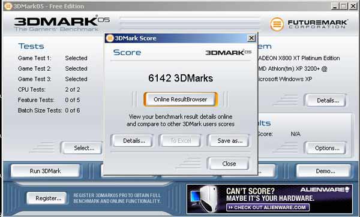The width and height of the screenshot is (360, 217).
Task: Click the Alienware alien head logo
Action: tap(347, 189)
